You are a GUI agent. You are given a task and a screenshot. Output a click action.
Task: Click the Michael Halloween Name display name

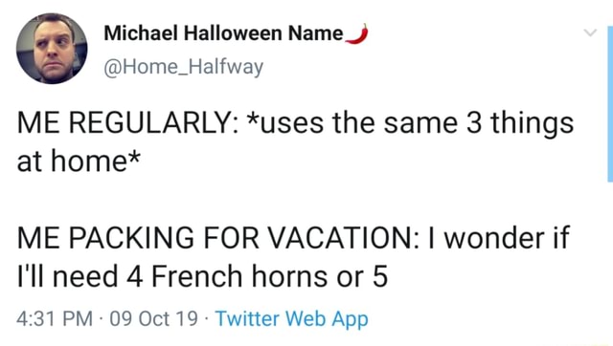click(x=223, y=33)
